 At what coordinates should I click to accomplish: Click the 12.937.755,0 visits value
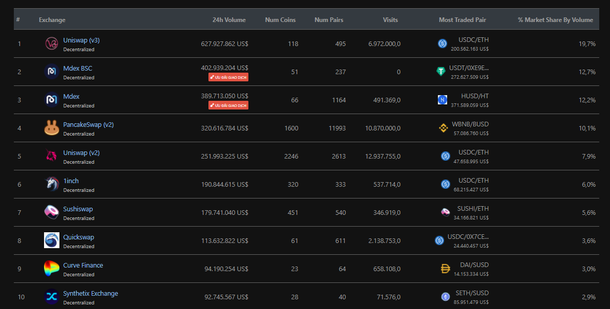[383, 156]
